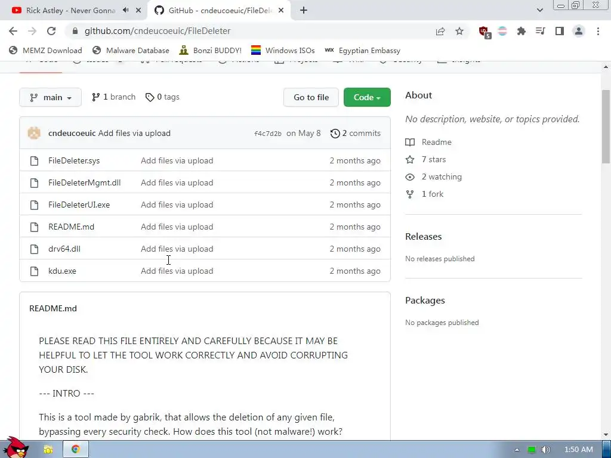611x458 pixels.
Task: Click the scrollbar down arrow
Action: click(606, 435)
